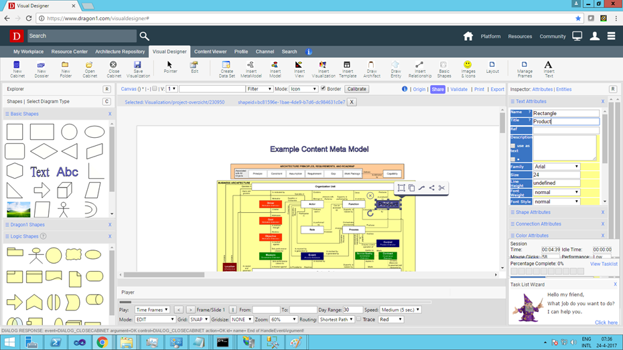Enable the Trace checkbox
Viewport: 623px width, 350px height.
click(x=359, y=320)
